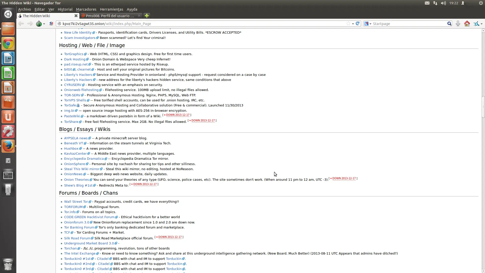Open the clock showing 19:22
485x273 pixels.
pyautogui.click(x=454, y=3)
